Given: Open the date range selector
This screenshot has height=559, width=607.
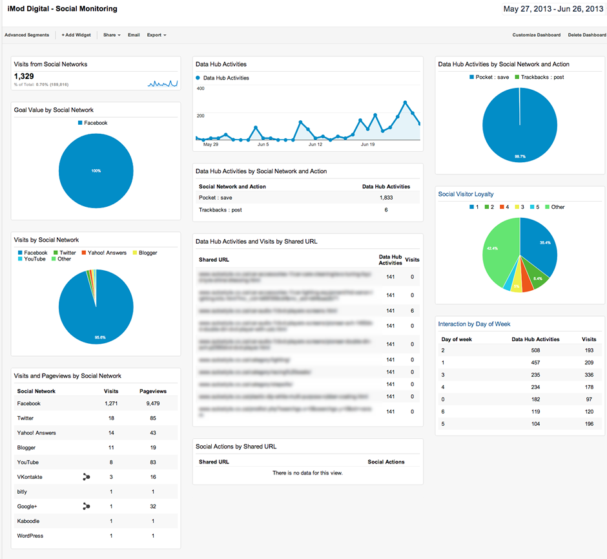Looking at the screenshot, I should pyautogui.click(x=553, y=9).
